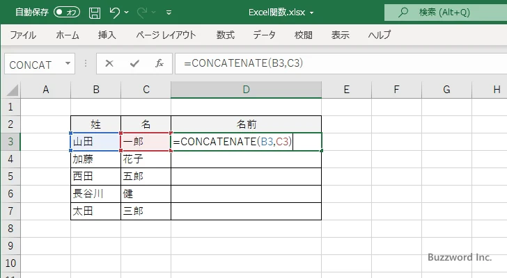The image size is (507, 278).
Task: Open the 校閲 ribbon tab
Action: pos(304,35)
